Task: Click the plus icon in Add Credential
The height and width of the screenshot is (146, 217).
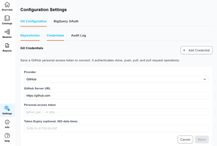Action: (184, 50)
